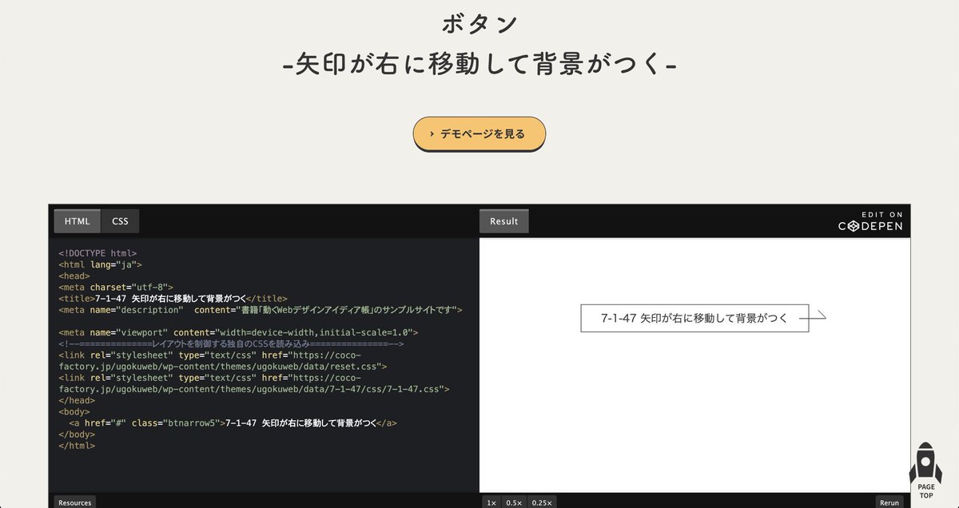Open the Edit on CodePen logo link
The height and width of the screenshot is (508, 959).
870,221
